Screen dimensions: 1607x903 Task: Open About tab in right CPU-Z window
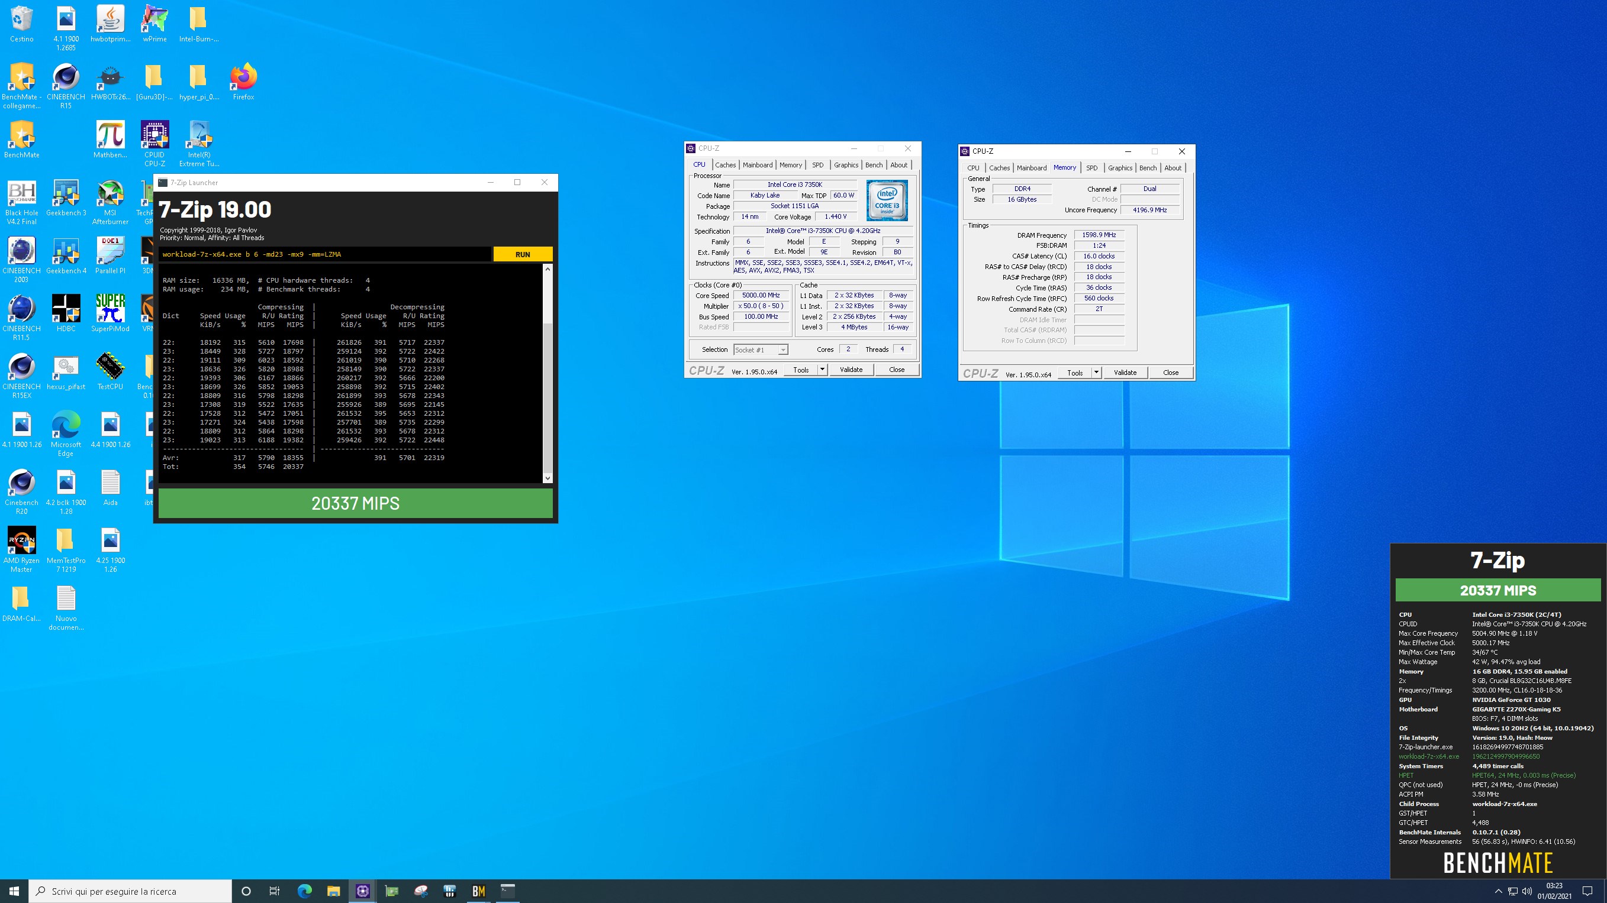point(1173,167)
